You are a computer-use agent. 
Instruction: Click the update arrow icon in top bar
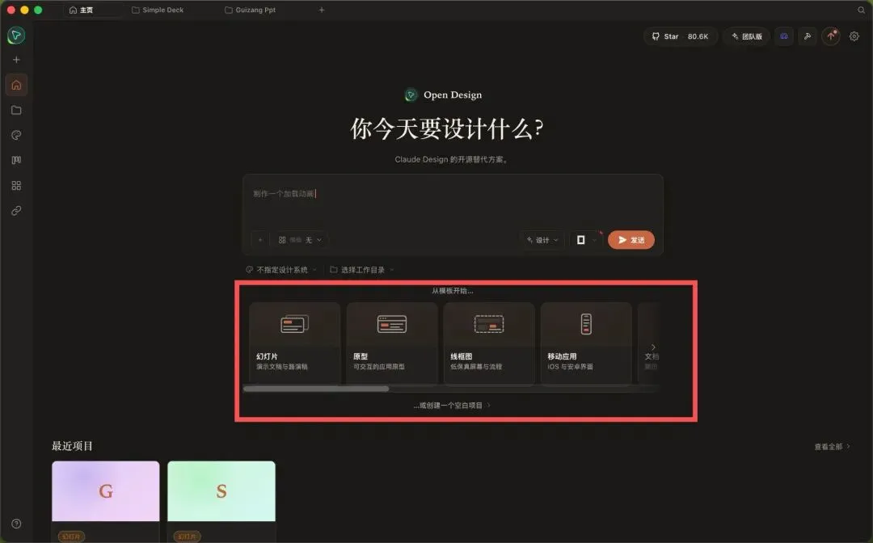[831, 36]
